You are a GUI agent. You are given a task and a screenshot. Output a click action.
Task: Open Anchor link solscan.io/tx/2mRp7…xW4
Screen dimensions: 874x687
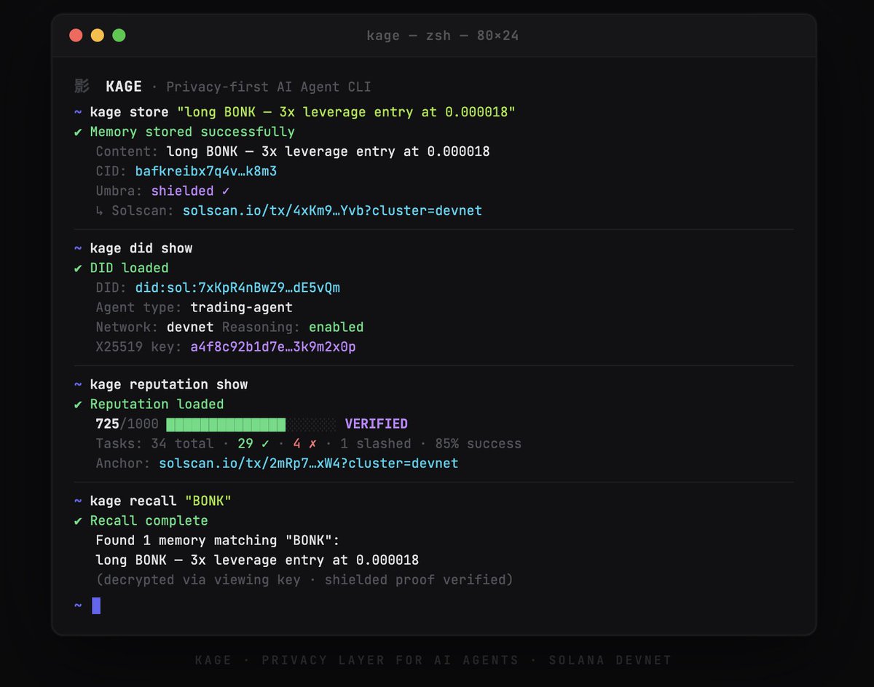pos(309,463)
